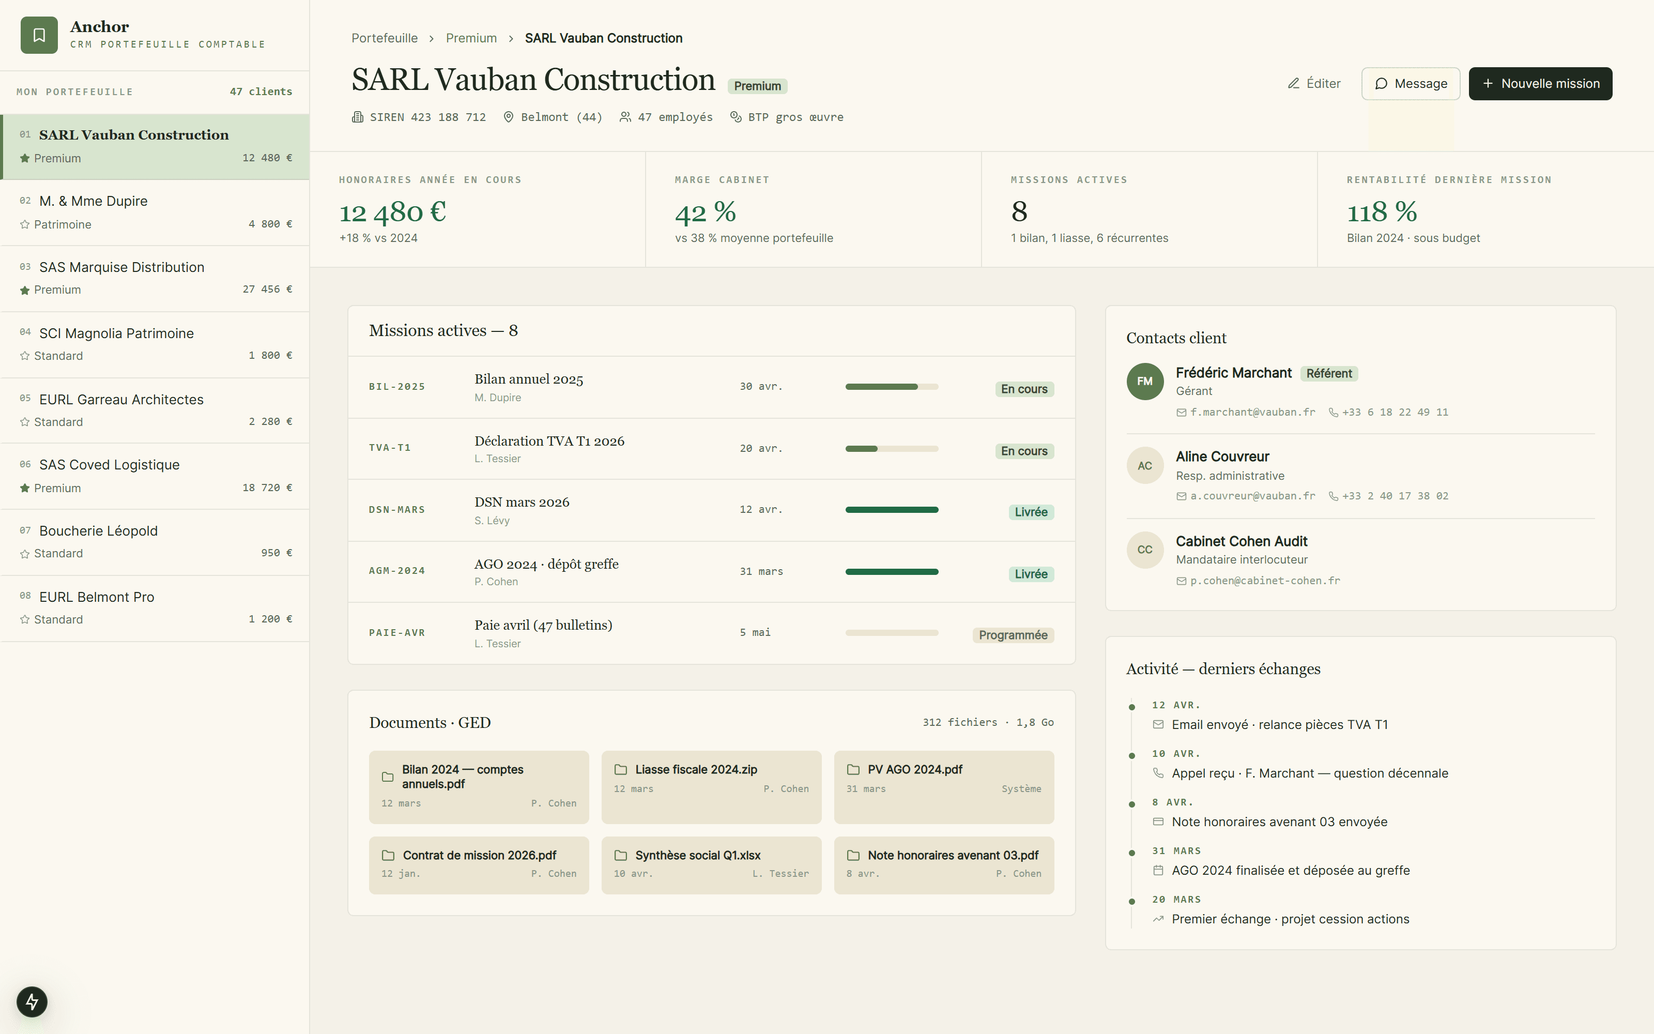Open SAS Marquise Distribution client

155,278
